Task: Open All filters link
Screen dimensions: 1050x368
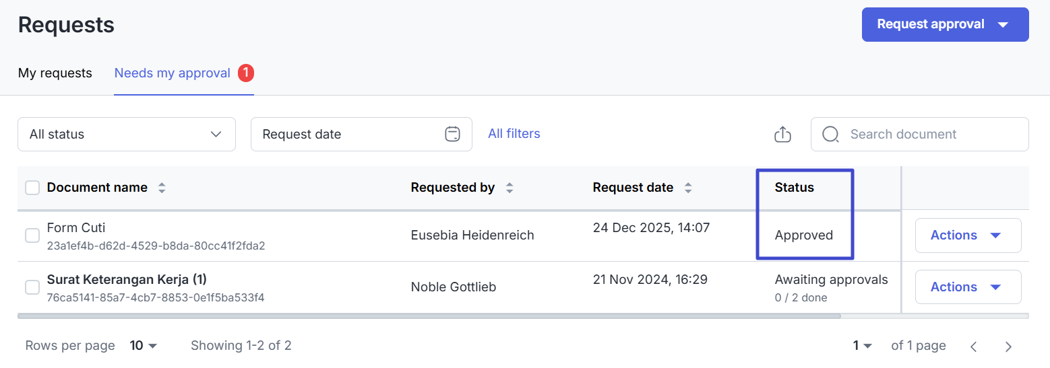Action: click(514, 134)
